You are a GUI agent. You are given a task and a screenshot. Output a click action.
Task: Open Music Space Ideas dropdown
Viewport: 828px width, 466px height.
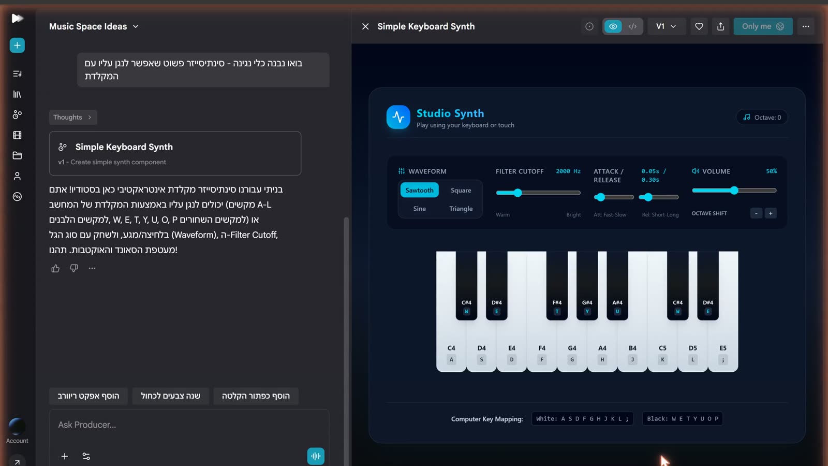(94, 26)
